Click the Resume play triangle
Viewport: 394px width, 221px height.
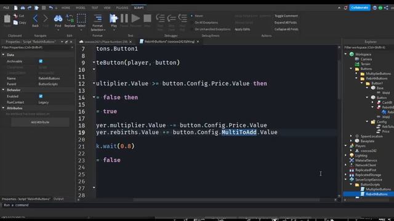tap(135, 18)
